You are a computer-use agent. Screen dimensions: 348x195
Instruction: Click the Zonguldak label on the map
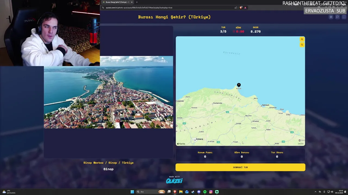180,101
